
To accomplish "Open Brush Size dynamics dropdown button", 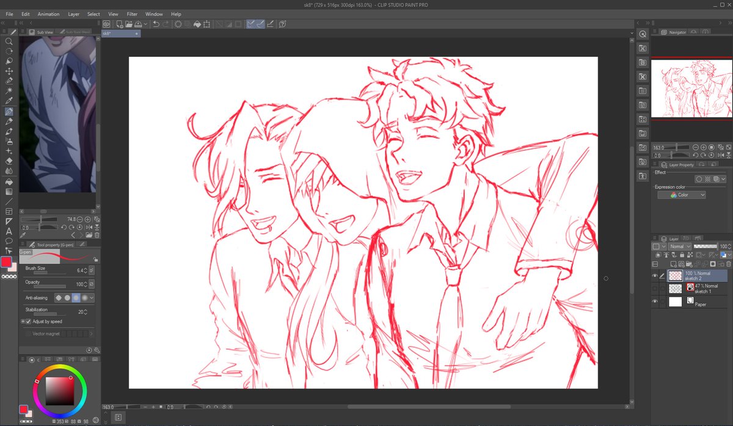I will point(92,270).
